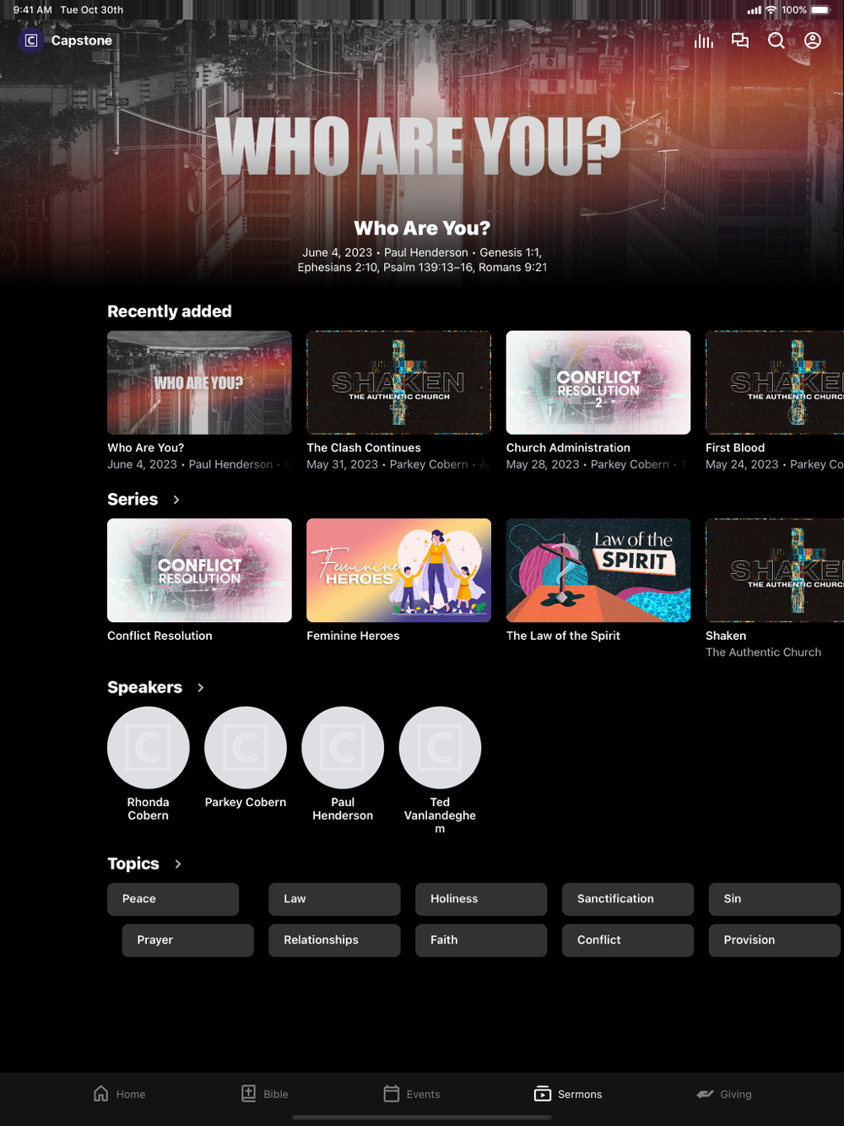Choose speaker Paul Henderson avatar
Viewport: 844px width, 1126px height.
coord(343,748)
